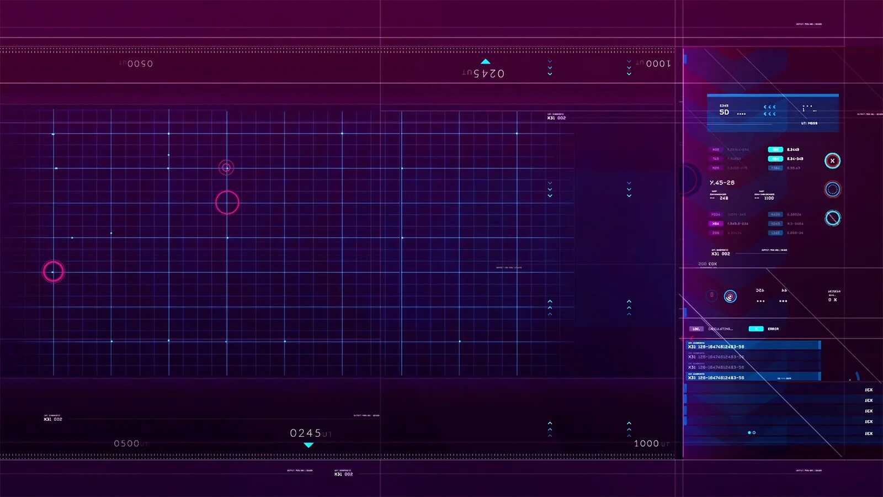Toggle the blue T384 tag
883x497 pixels.
775,168
